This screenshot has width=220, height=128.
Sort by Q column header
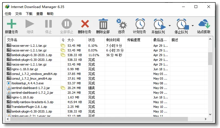tap(63, 40)
